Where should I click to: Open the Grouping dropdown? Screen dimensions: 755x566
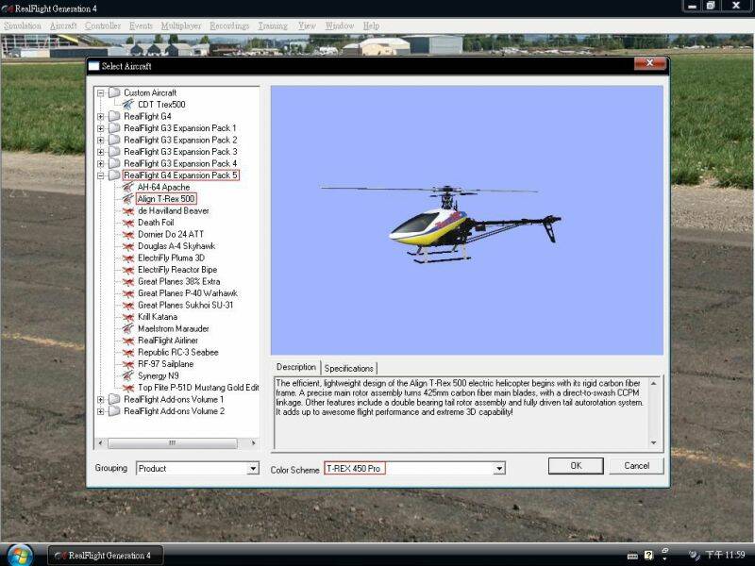[252, 468]
